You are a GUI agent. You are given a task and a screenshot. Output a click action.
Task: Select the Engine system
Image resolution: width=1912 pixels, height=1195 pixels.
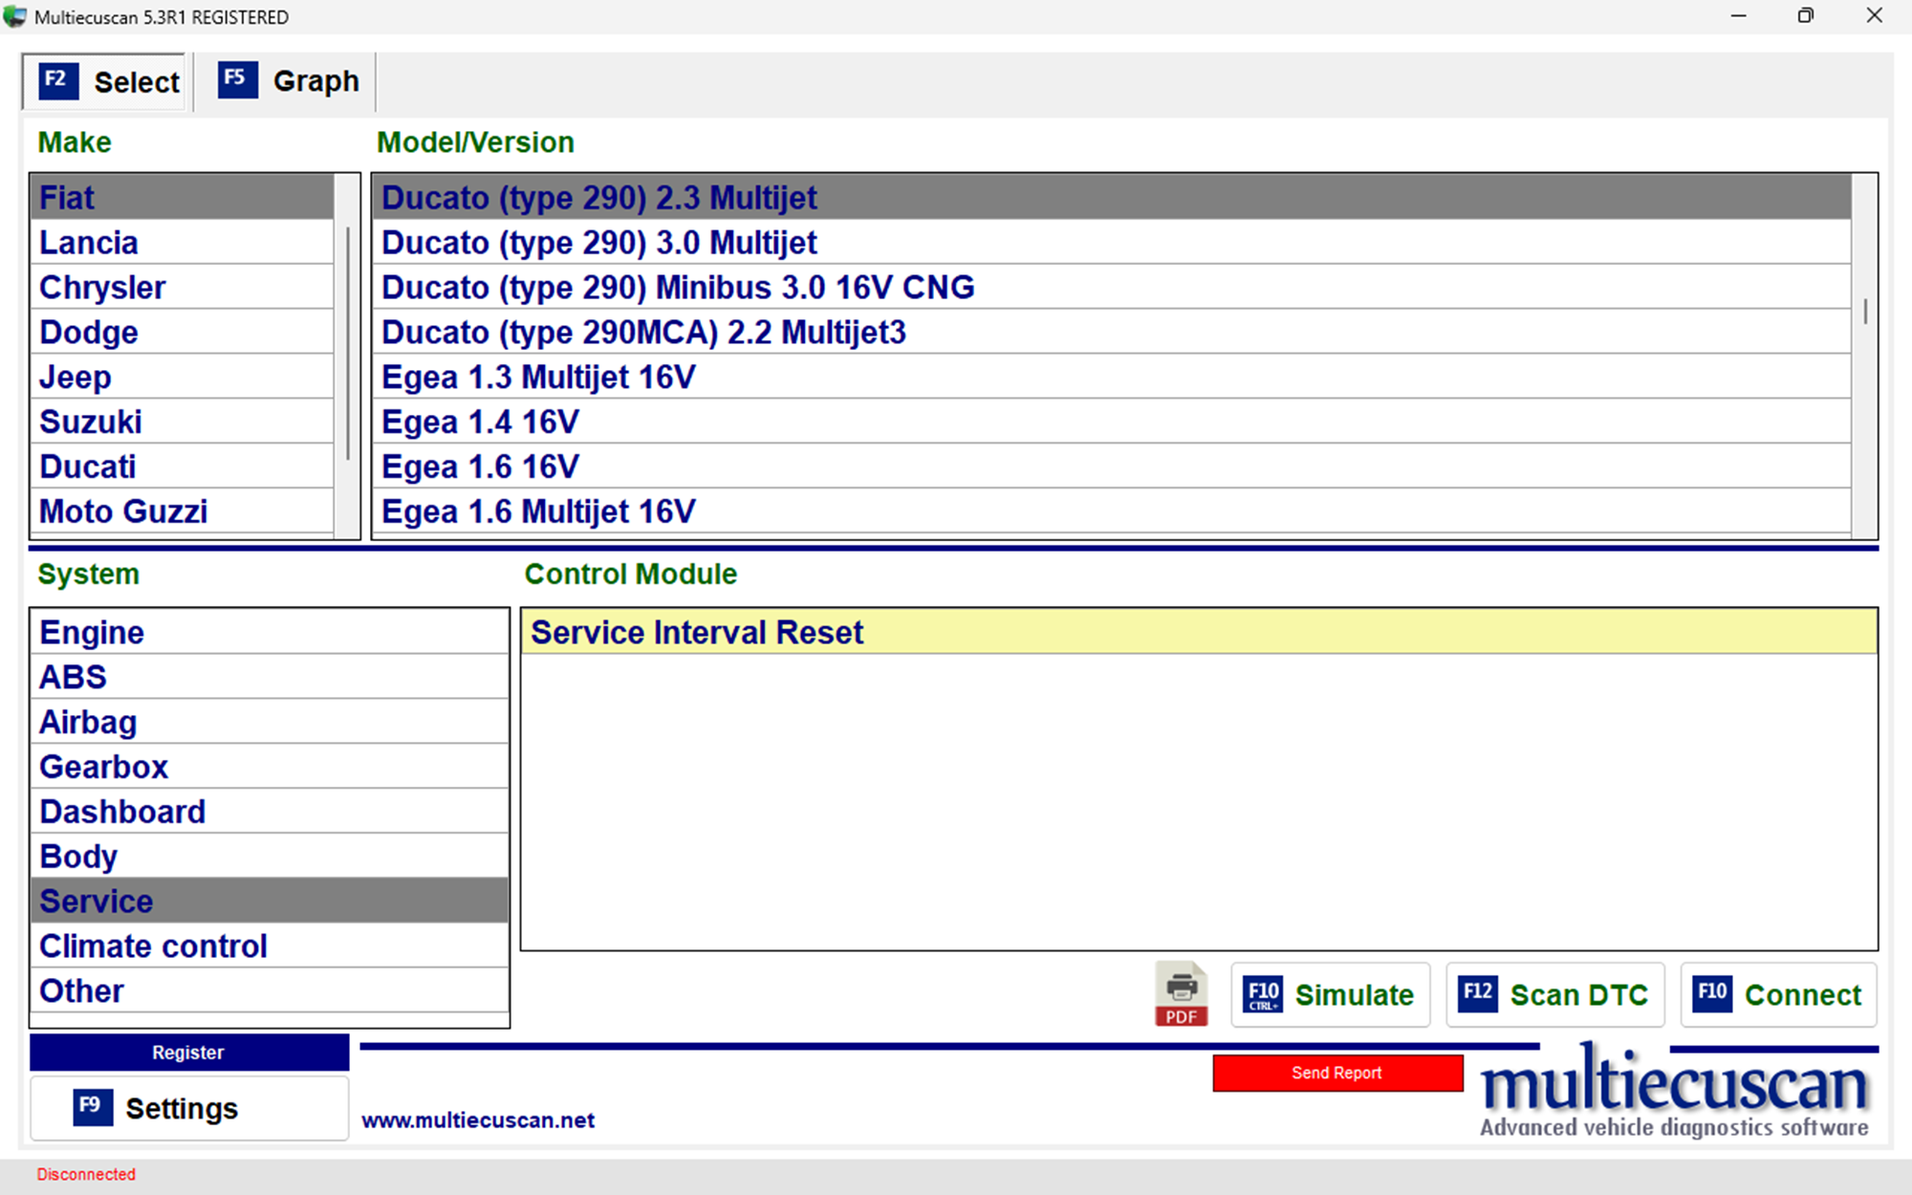(270, 632)
